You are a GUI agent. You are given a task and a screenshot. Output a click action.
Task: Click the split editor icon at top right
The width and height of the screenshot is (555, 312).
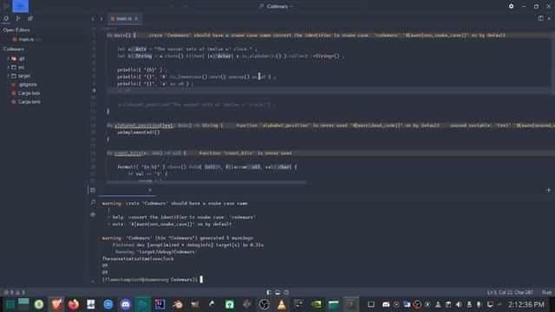[541, 18]
